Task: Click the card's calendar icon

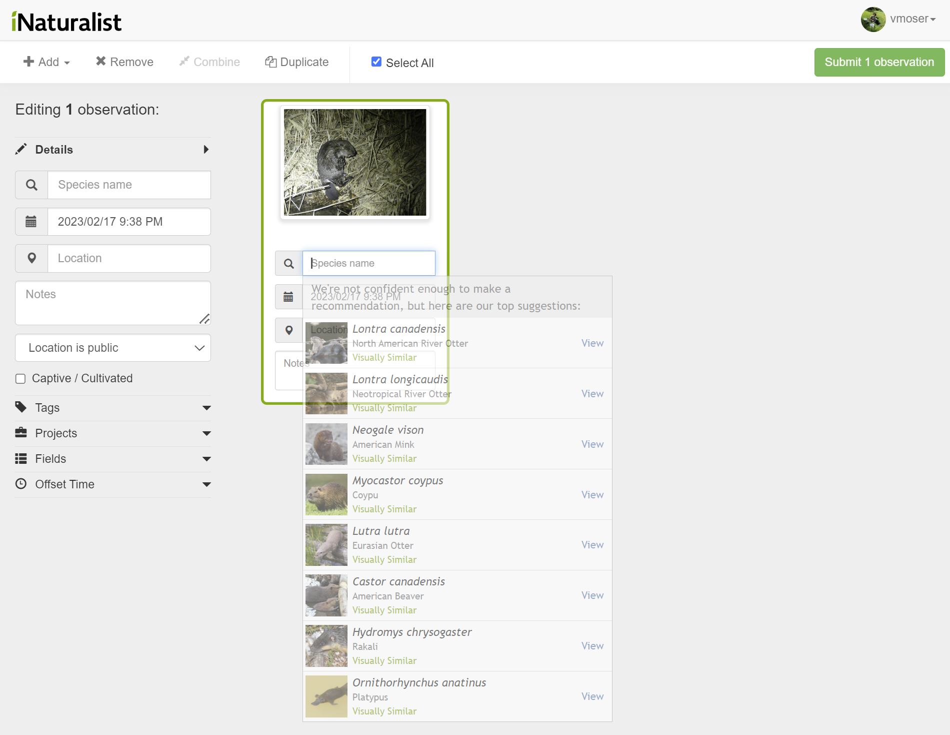Action: [288, 297]
